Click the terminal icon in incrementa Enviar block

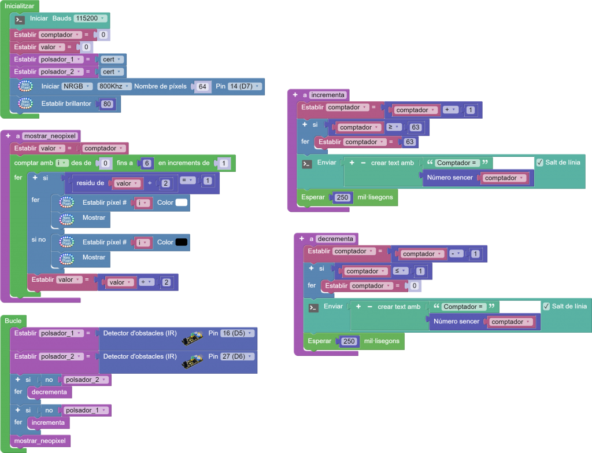(x=307, y=164)
